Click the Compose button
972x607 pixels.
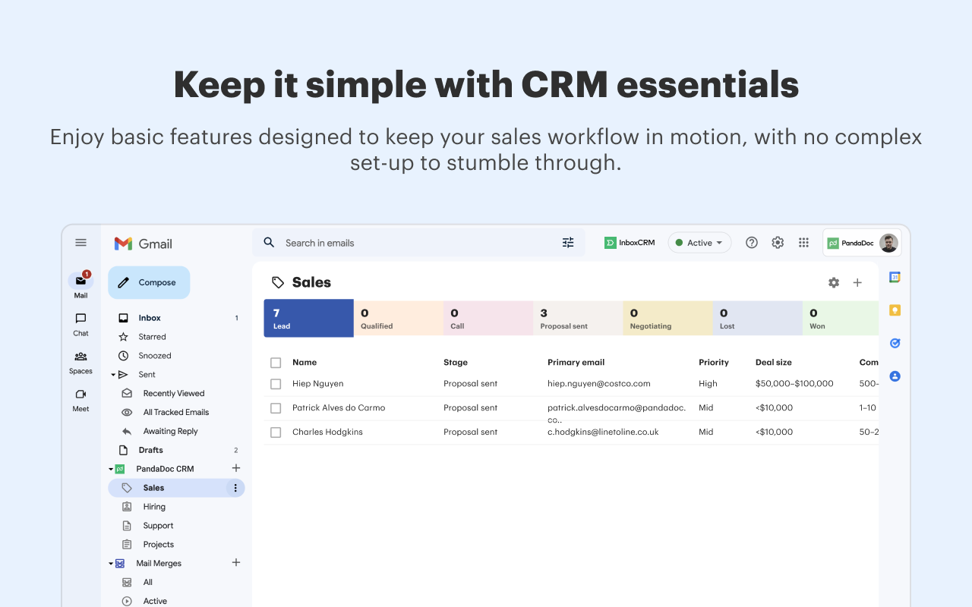(149, 282)
